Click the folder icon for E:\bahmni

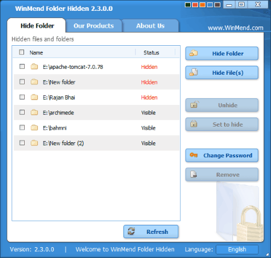click(34, 127)
